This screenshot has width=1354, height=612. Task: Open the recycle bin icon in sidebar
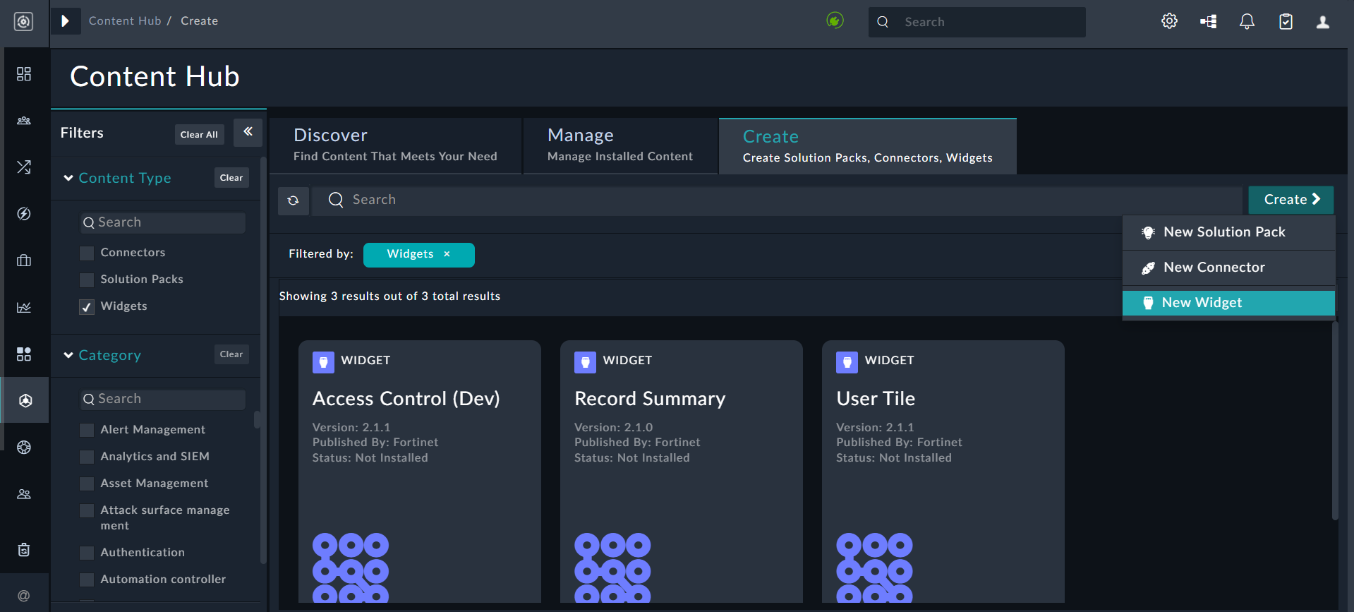point(24,550)
